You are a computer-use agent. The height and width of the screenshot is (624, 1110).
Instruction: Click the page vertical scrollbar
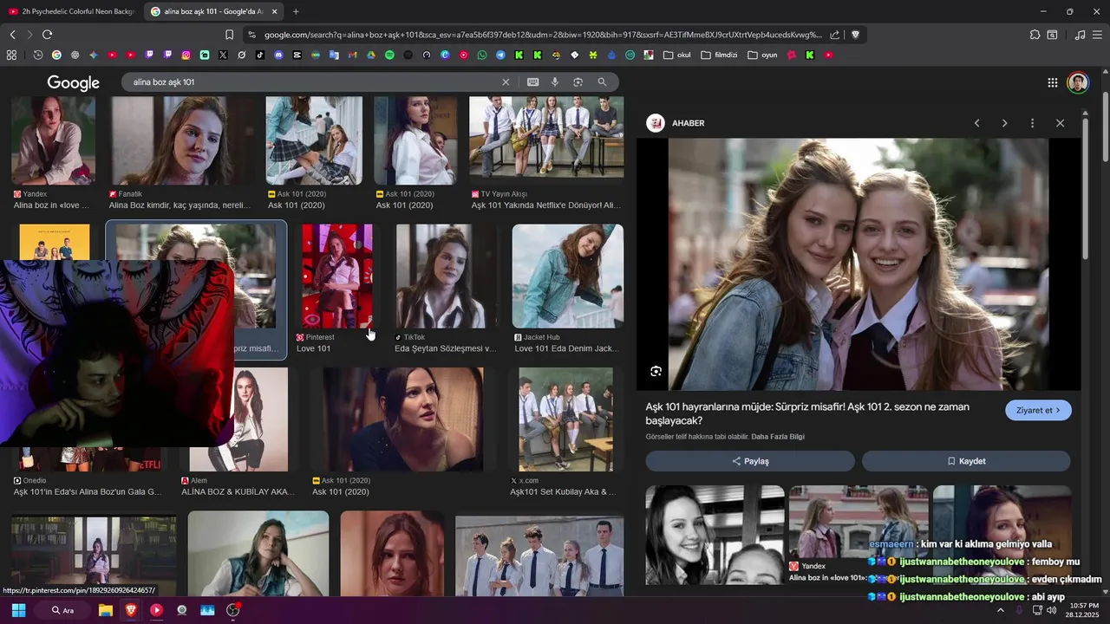[x=1106, y=126]
